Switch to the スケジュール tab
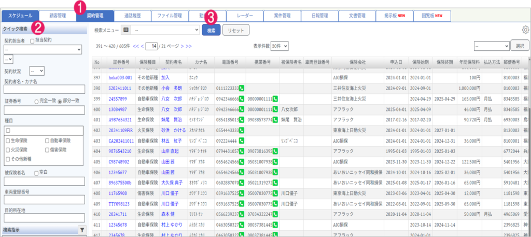This screenshot has width=531, height=237. click(21, 16)
